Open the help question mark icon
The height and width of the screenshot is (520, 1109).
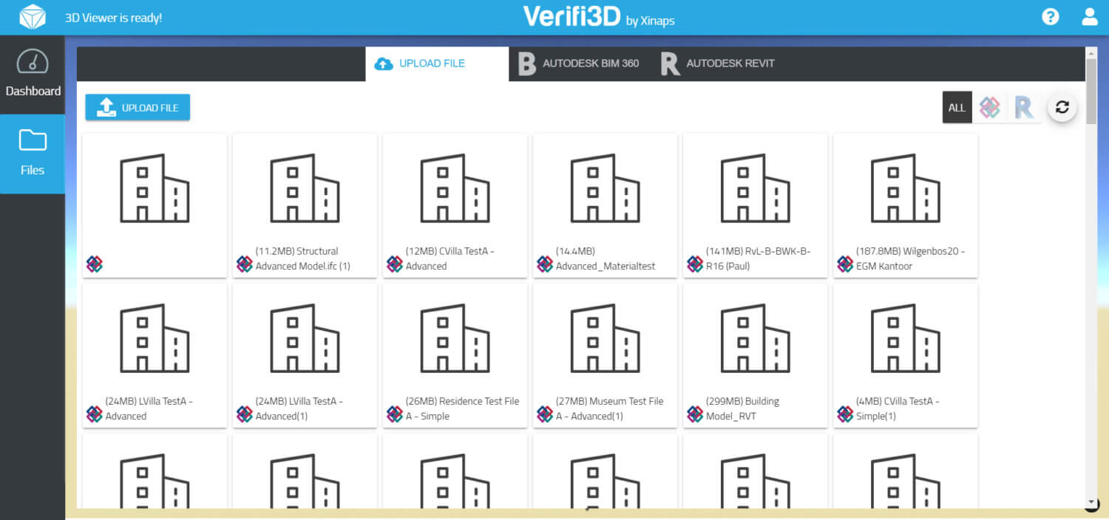[1050, 17]
